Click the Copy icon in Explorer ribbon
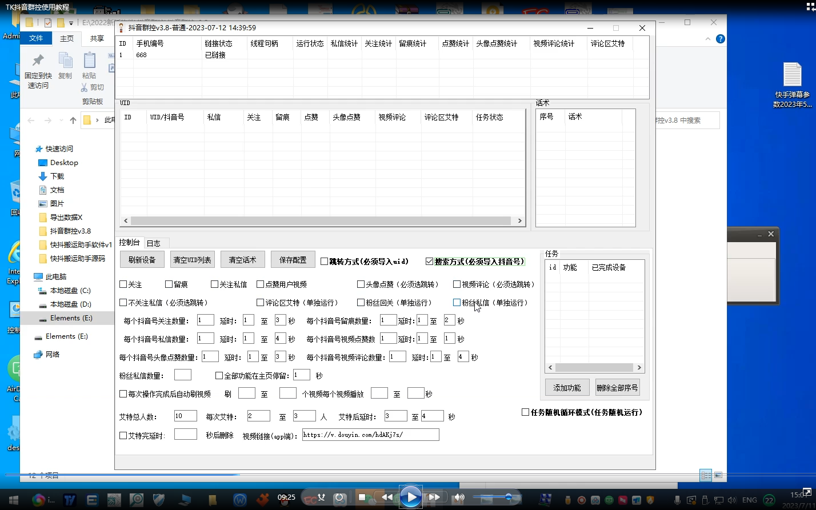 click(x=65, y=61)
